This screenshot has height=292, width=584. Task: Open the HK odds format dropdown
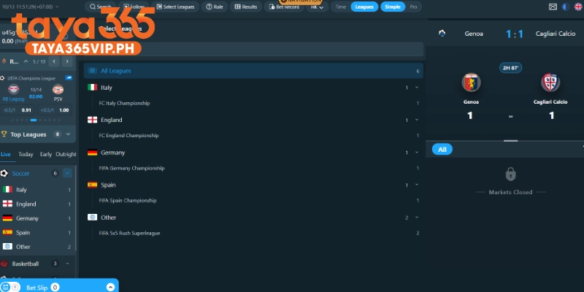click(317, 7)
